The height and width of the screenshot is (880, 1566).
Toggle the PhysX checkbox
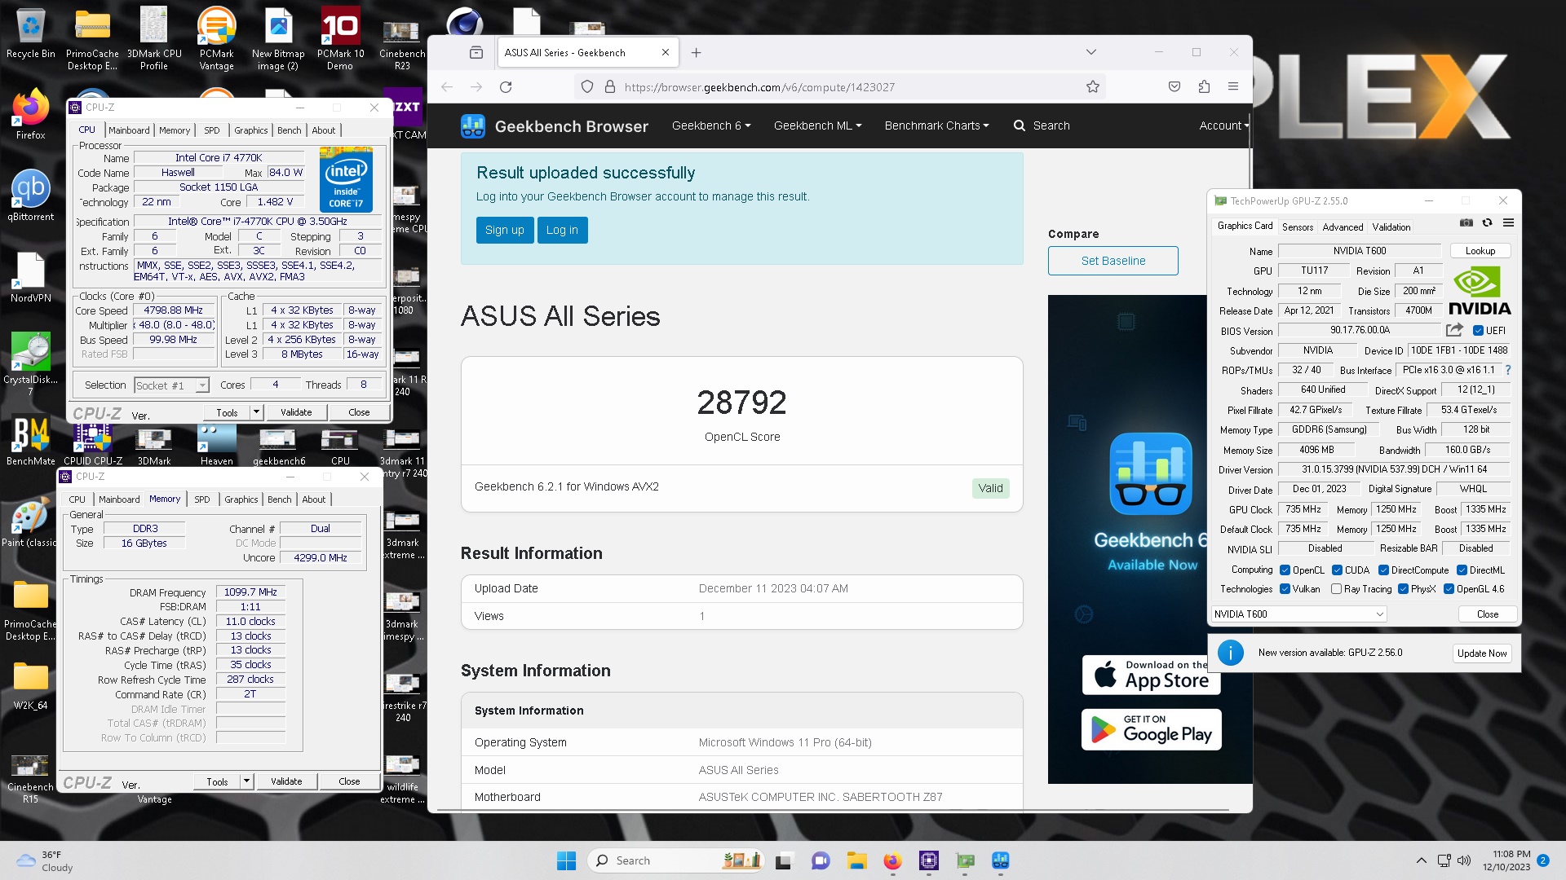tap(1404, 589)
